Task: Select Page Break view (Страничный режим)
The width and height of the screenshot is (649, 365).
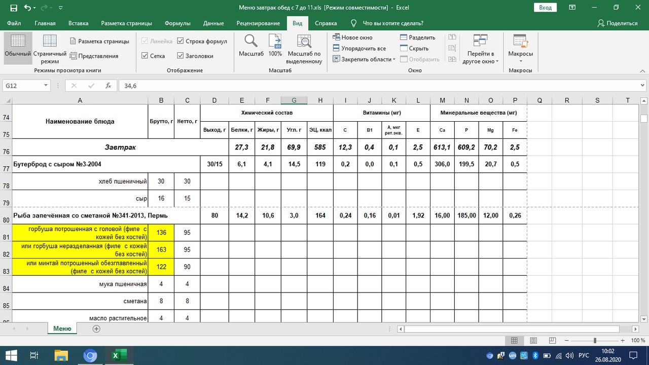Action: (x=50, y=47)
